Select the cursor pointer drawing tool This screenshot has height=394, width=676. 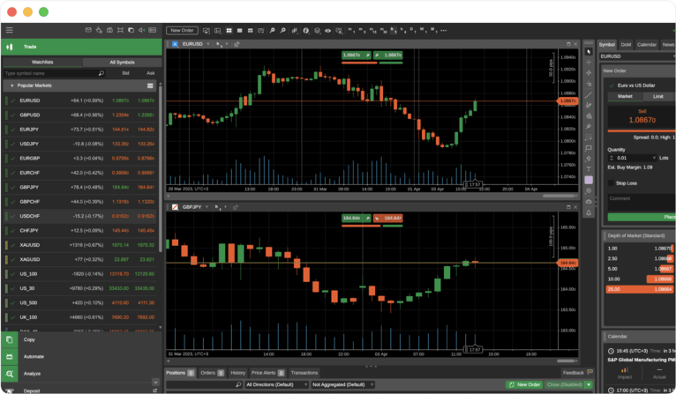(x=589, y=51)
